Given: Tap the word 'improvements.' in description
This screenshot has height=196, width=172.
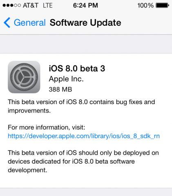Looking at the screenshot, I should [x=29, y=111].
